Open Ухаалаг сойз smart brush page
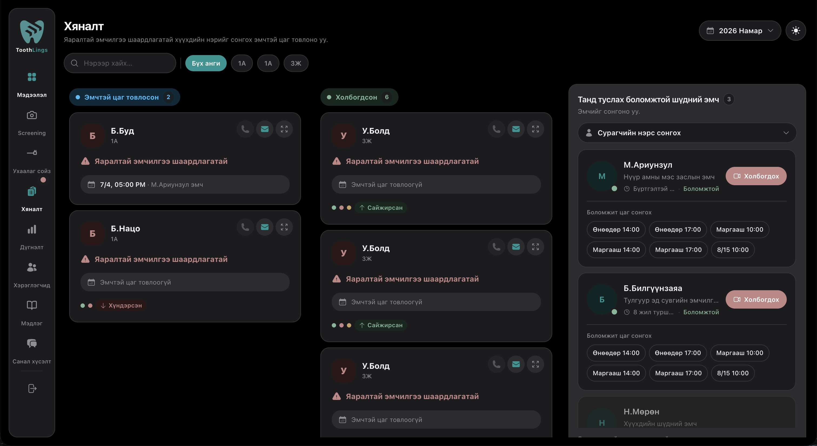The image size is (817, 446). [x=32, y=160]
